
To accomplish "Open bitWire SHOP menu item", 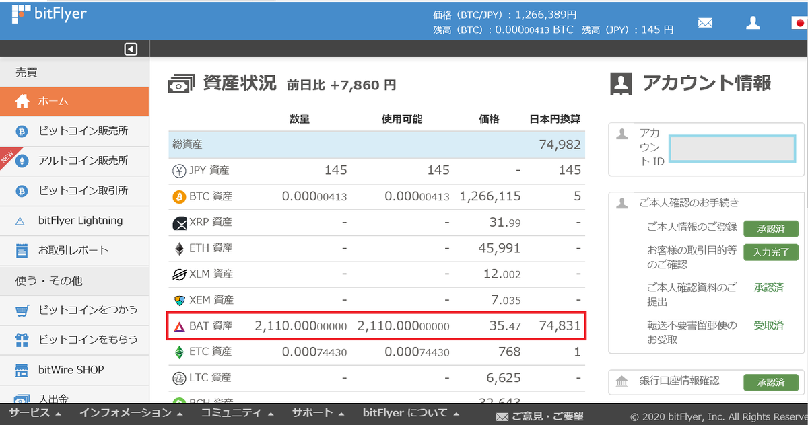I will tap(74, 371).
